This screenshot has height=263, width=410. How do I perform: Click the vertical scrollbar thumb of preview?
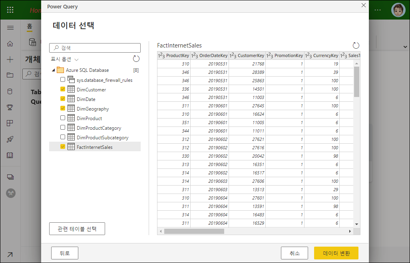tap(356, 82)
